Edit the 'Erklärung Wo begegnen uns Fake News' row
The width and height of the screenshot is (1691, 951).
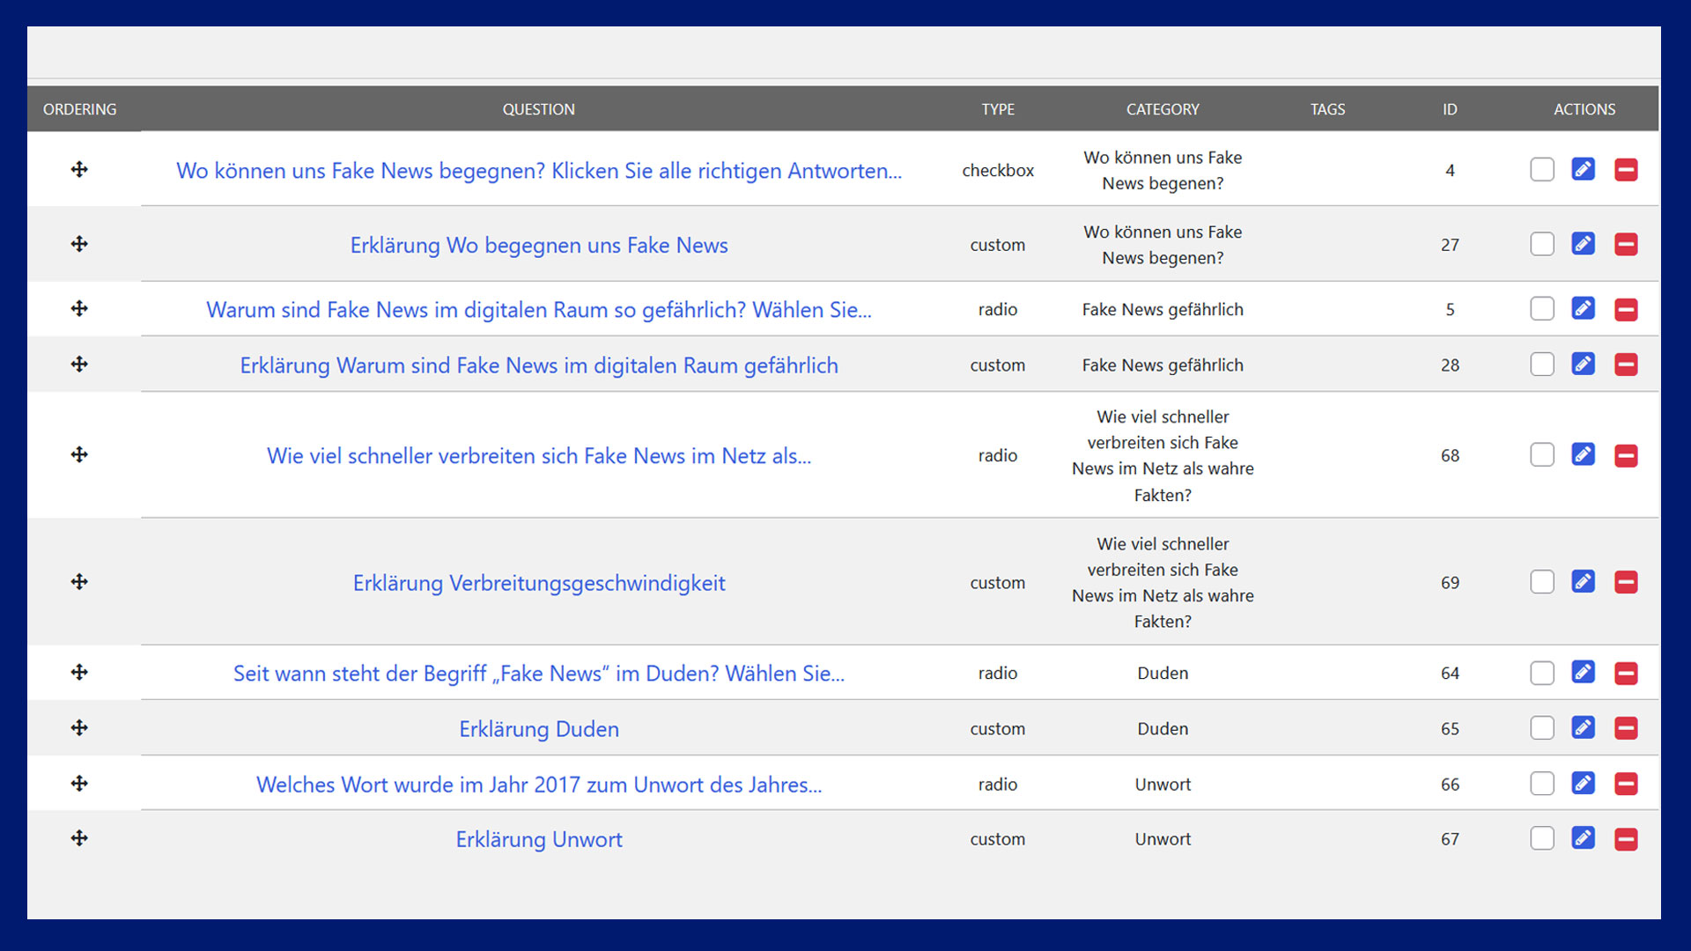1583,244
